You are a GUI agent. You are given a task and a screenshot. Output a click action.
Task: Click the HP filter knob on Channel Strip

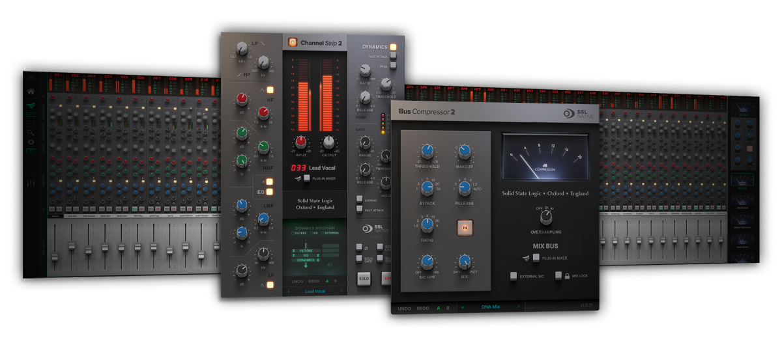[263, 62]
